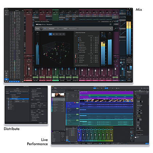Toggle the Dim button beside the renderer Volume knob
Viewport: 153px width, 153px height.
pyautogui.click(x=45, y=29)
